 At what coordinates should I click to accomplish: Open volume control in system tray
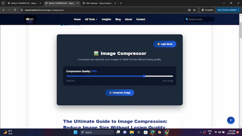[220, 132]
